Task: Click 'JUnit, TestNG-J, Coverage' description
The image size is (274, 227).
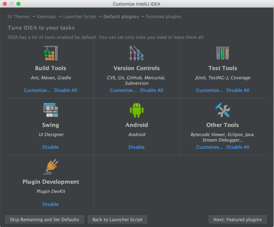Action: 223,78
